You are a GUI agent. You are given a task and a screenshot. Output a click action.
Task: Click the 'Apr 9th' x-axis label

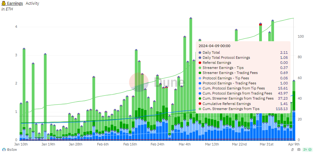294,144
